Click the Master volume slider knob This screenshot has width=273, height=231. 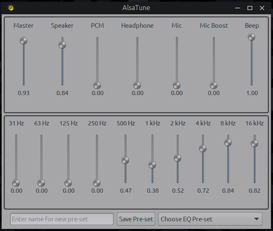tap(24, 41)
